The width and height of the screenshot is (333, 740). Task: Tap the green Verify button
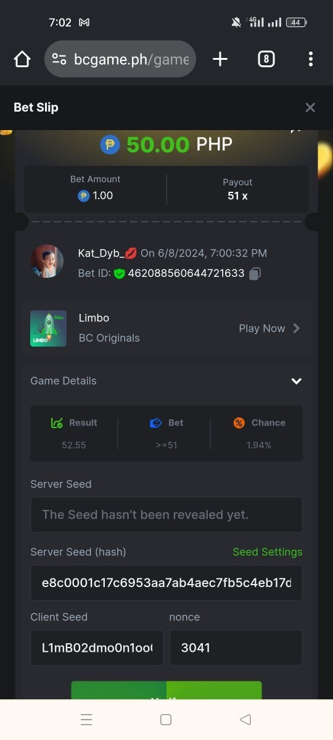pyautogui.click(x=166, y=691)
